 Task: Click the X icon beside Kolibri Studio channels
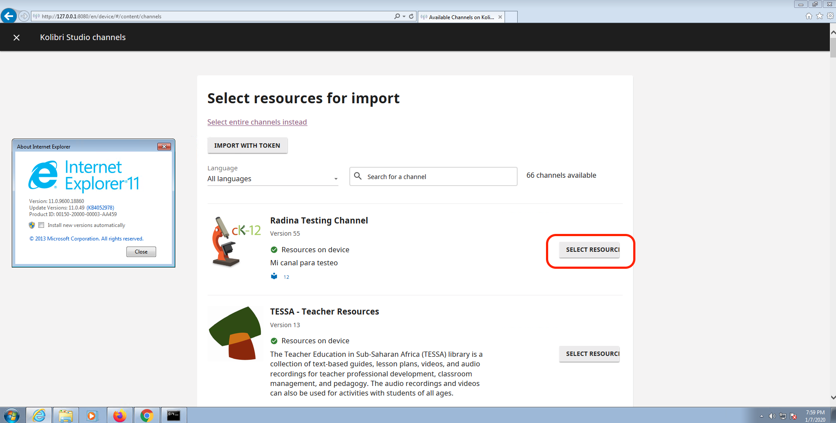(x=16, y=37)
